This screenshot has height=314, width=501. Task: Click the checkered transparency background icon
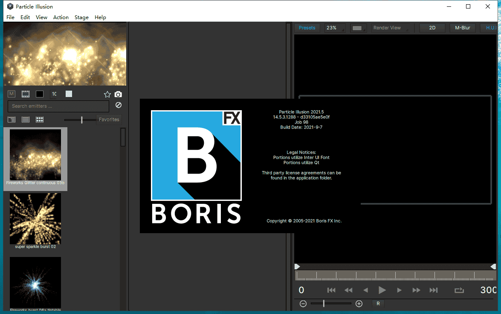point(68,94)
